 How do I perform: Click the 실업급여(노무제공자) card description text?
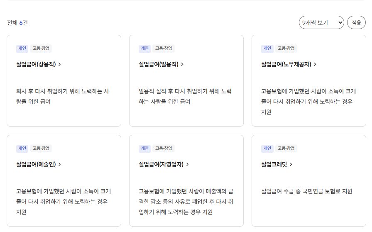tap(308, 102)
